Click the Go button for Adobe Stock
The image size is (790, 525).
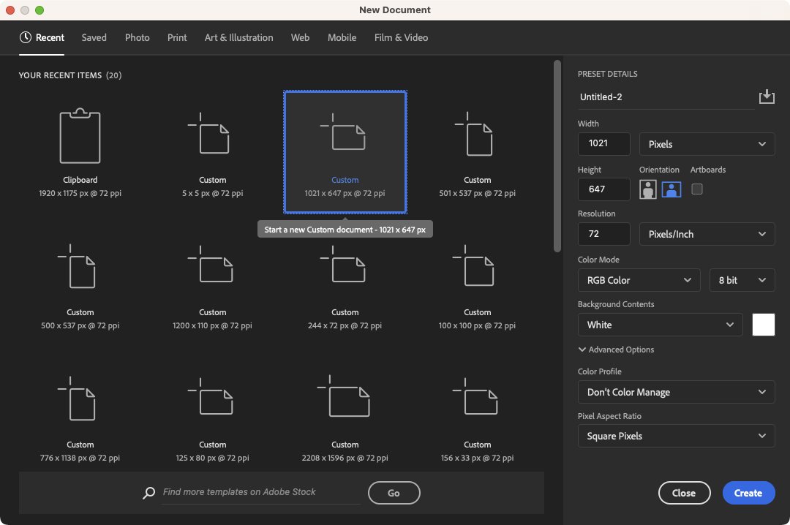pos(394,494)
